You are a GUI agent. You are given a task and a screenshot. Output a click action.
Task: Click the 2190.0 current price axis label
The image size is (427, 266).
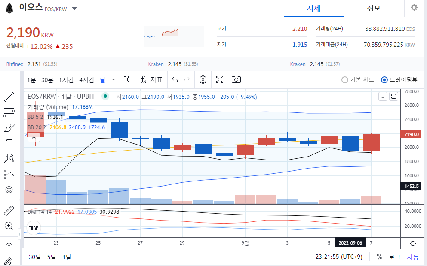pyautogui.click(x=411, y=134)
